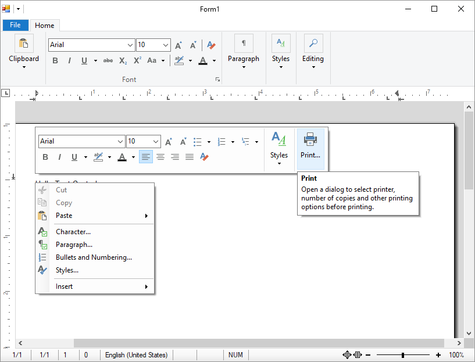This screenshot has height=362, width=475.
Task: Expand the numbering style arrow in mini toolbar
Action: coord(233,142)
